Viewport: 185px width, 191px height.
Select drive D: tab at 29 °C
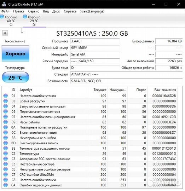[34, 21]
